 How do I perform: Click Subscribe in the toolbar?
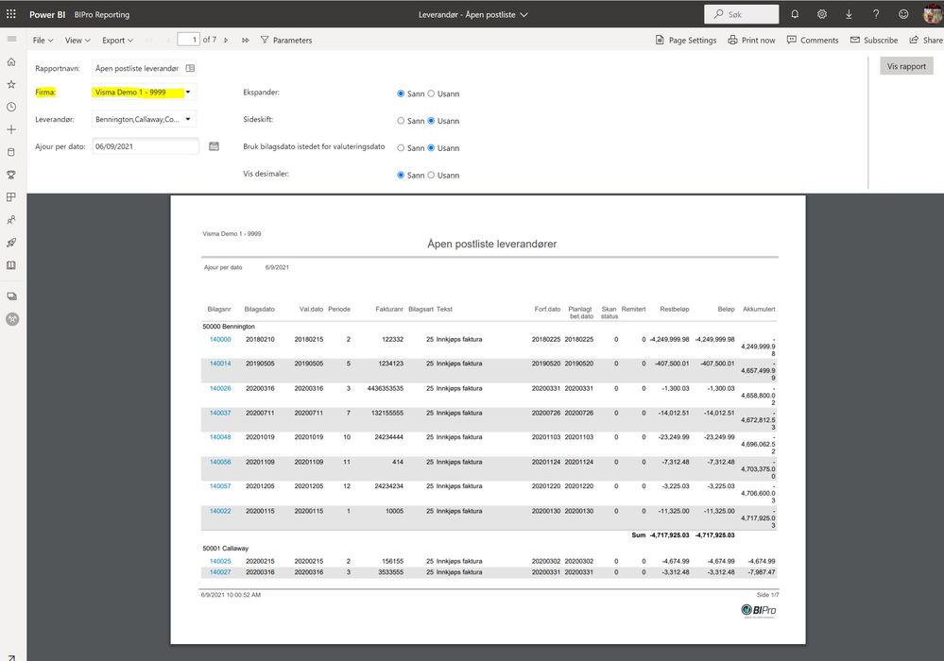pyautogui.click(x=873, y=41)
